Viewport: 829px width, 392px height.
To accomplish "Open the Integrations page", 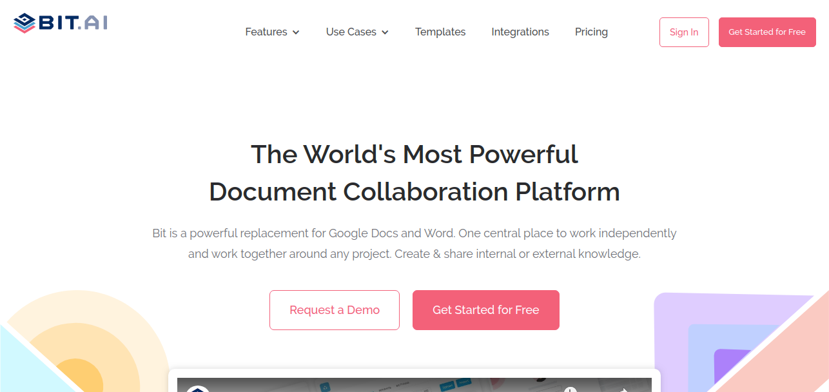I will point(520,32).
